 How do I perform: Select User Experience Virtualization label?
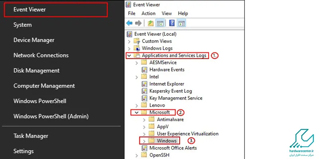(187, 134)
